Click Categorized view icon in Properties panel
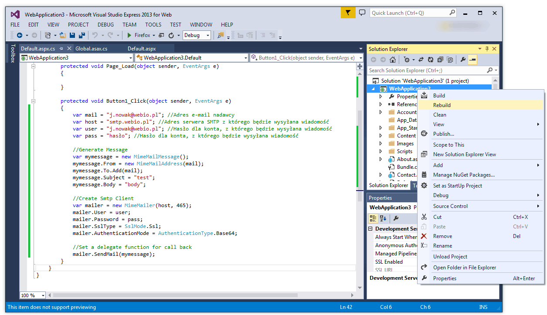This screenshot has width=547, height=315. point(373,218)
